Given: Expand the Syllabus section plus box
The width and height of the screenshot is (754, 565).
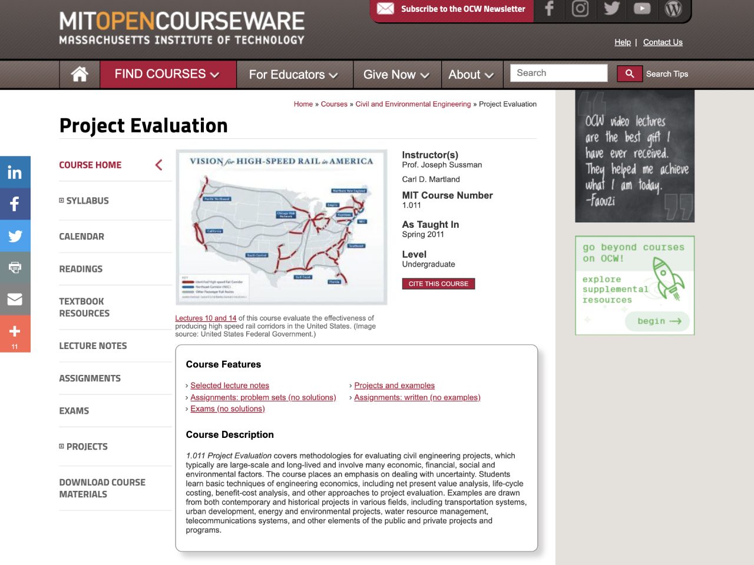Looking at the screenshot, I should [61, 201].
